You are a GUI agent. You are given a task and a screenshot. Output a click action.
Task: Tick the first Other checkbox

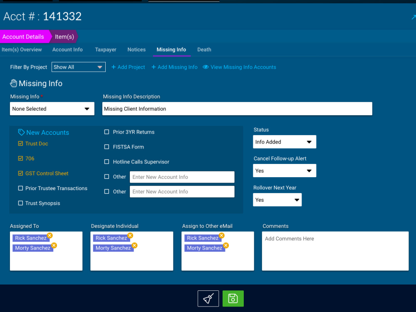point(106,176)
